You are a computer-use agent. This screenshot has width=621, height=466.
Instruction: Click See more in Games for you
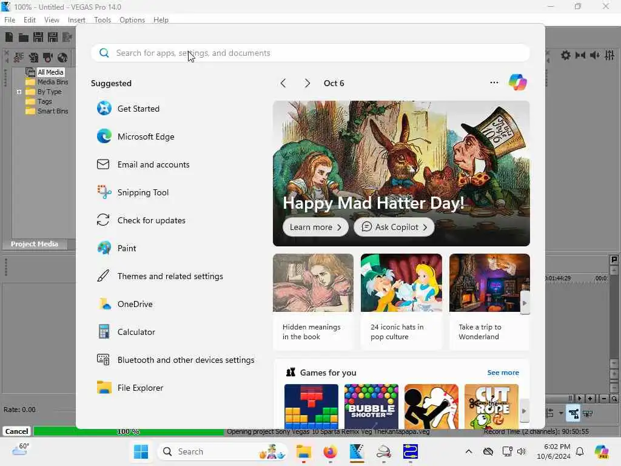pos(503,373)
